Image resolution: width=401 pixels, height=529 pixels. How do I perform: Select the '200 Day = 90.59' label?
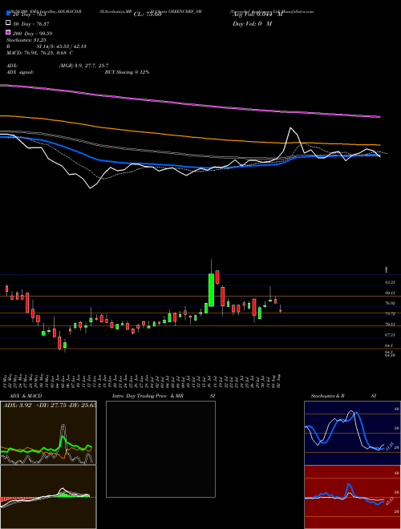(x=32, y=34)
